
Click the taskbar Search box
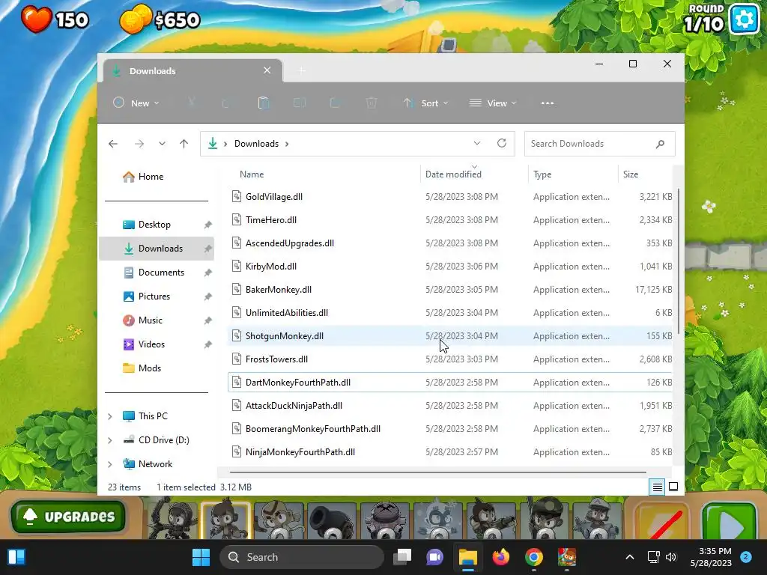pyautogui.click(x=302, y=557)
